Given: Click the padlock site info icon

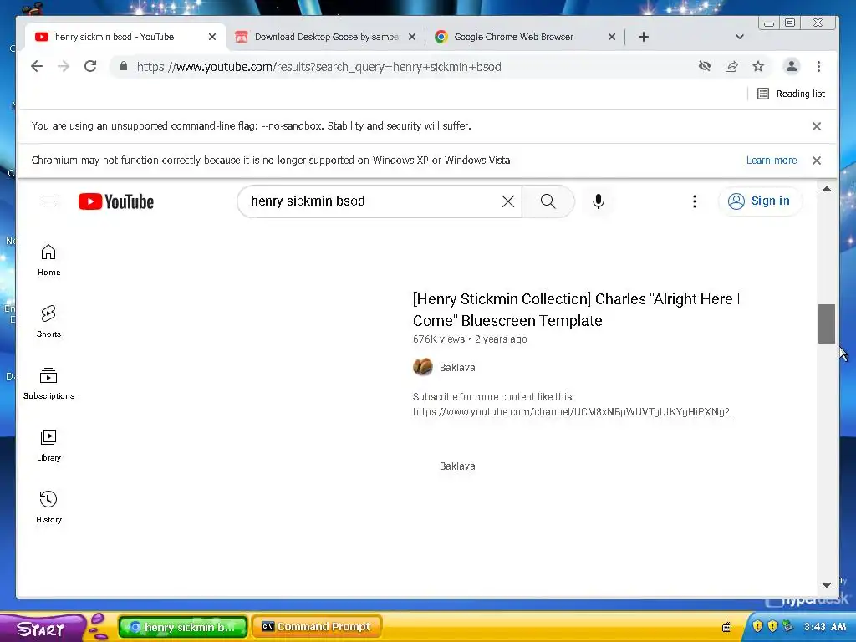Looking at the screenshot, I should [x=124, y=67].
